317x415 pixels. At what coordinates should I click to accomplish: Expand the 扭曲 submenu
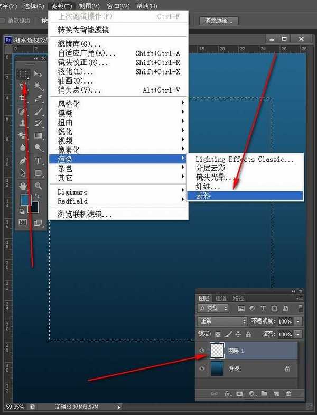118,123
